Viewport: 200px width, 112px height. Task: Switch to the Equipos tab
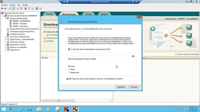(x=104, y=14)
